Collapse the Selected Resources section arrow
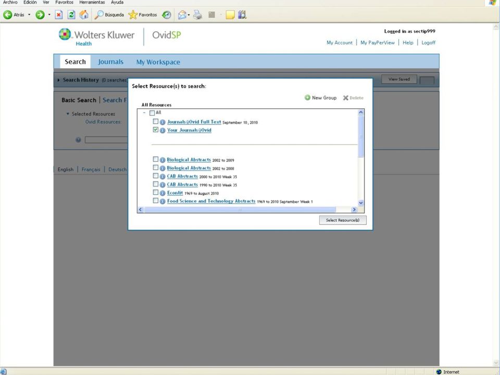This screenshot has height=375, width=500. point(68,114)
